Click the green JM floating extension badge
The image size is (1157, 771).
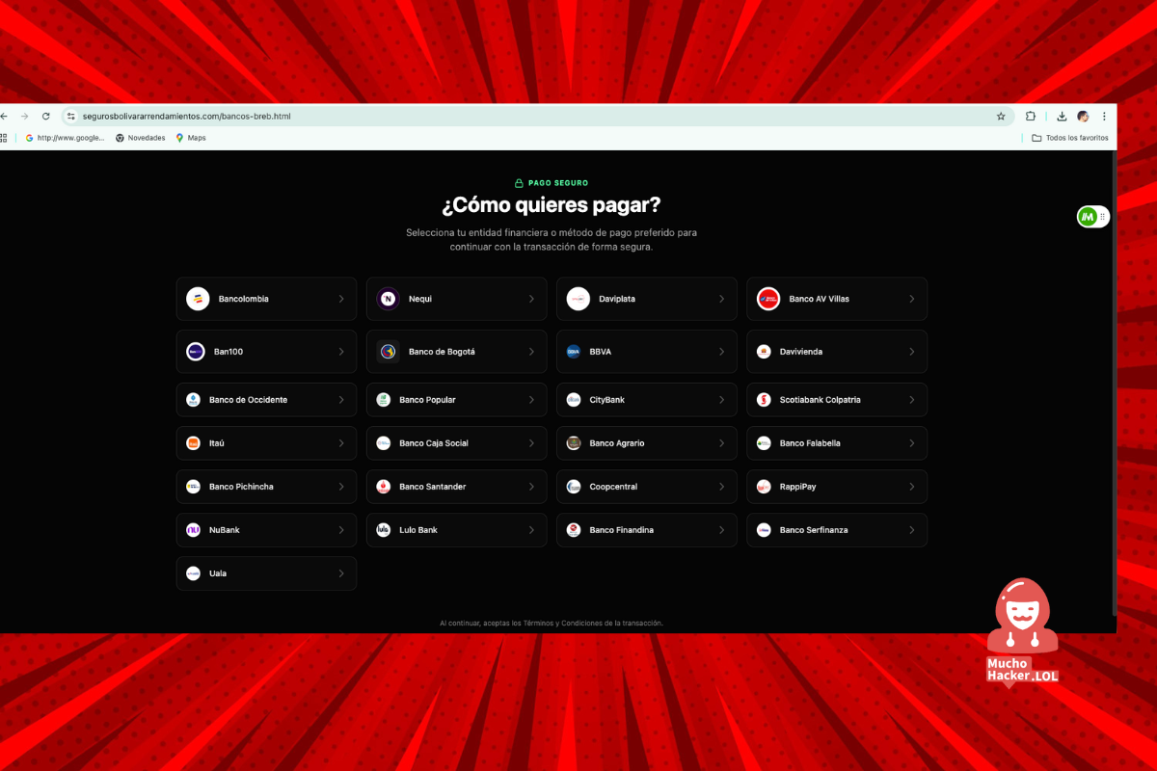point(1088,217)
